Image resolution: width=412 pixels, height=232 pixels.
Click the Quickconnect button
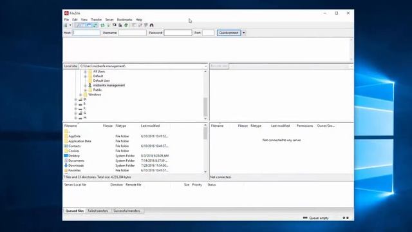pos(229,33)
